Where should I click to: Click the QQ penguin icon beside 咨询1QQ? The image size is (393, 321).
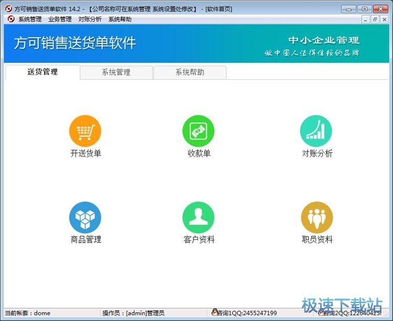[x=214, y=313]
